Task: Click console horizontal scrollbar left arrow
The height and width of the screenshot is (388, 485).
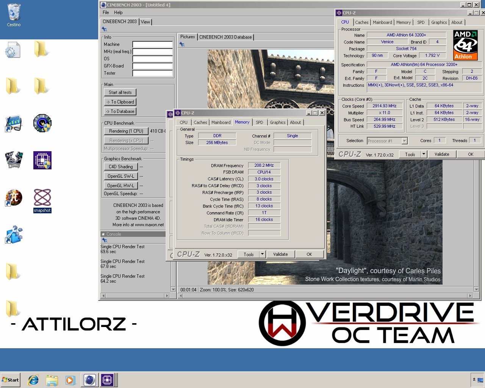Action: (x=103, y=296)
